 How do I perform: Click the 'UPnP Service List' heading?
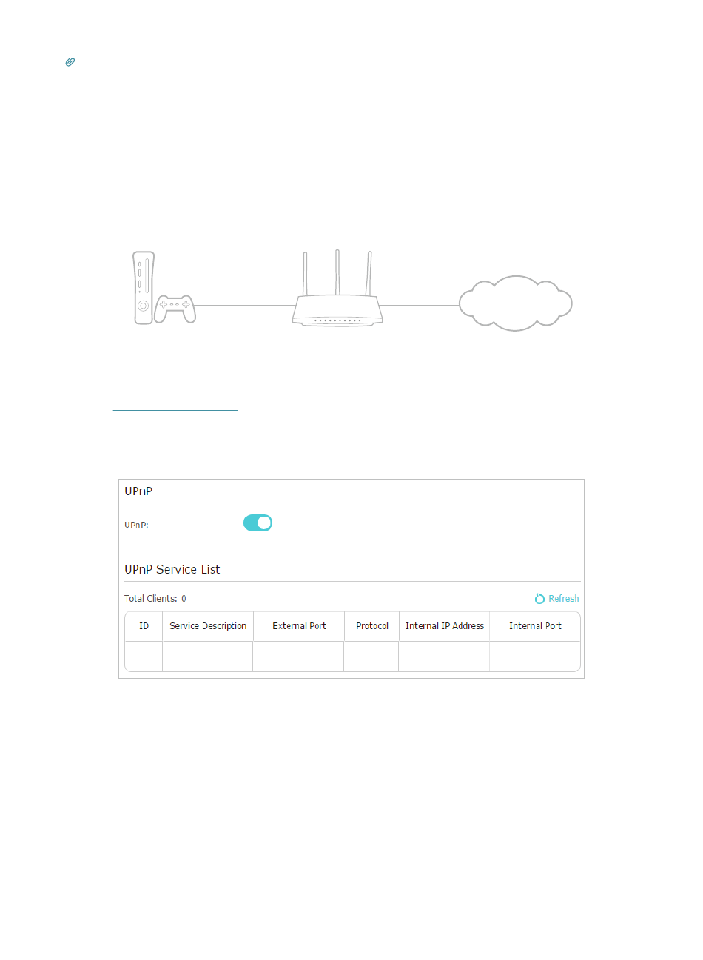(x=172, y=569)
